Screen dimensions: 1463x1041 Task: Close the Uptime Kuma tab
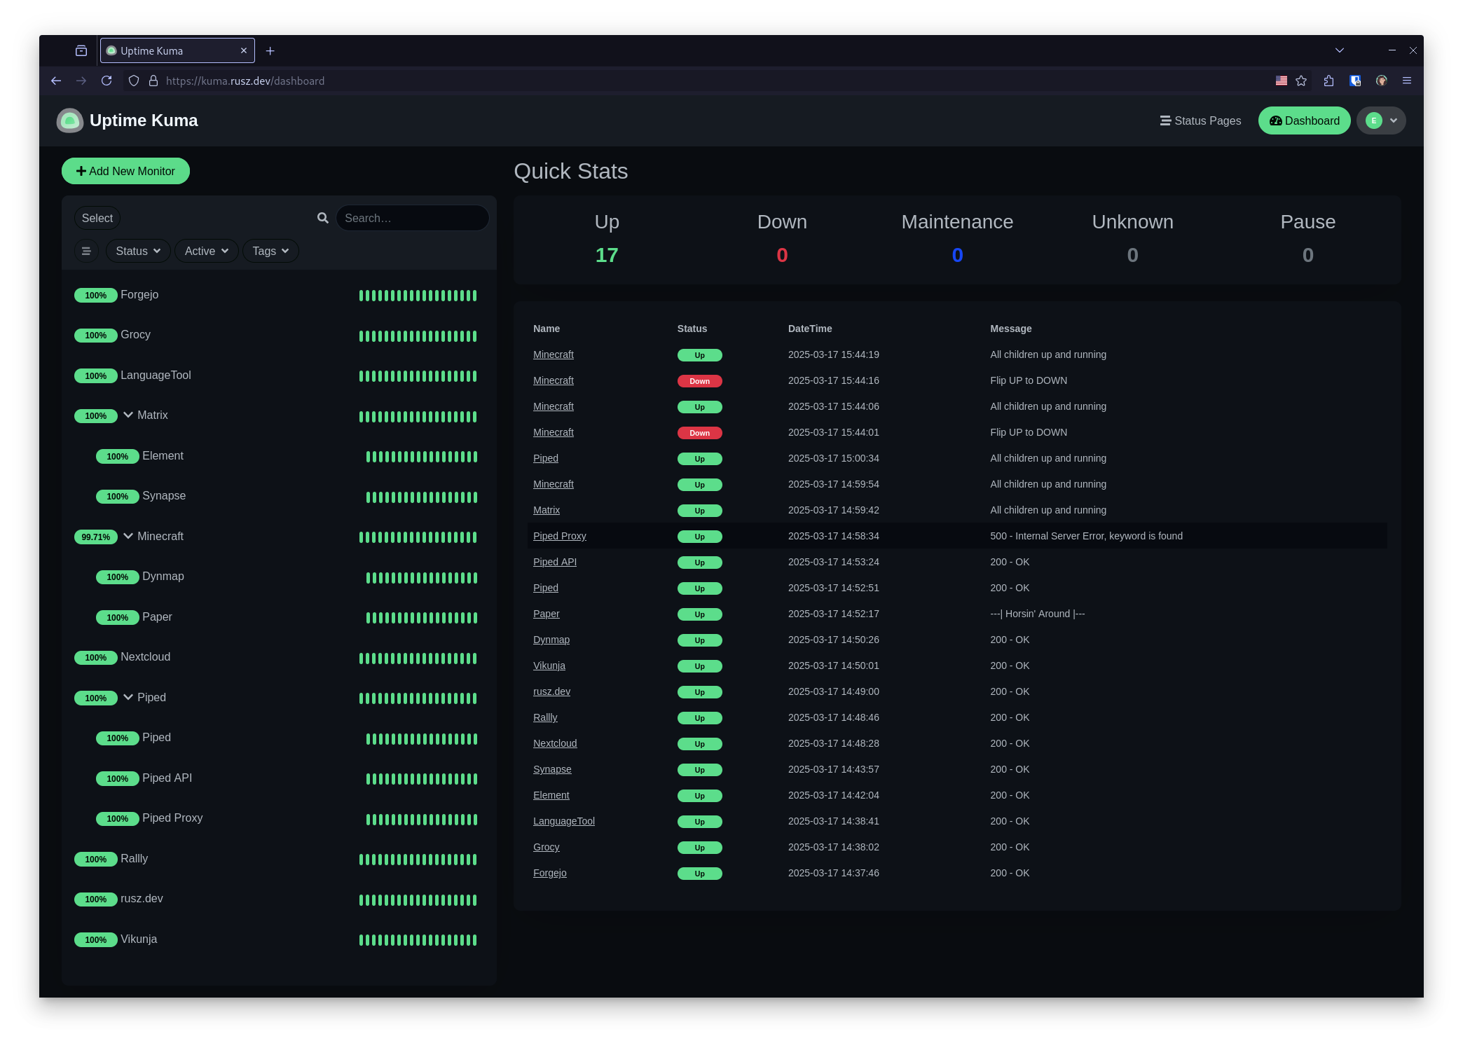coord(244,50)
